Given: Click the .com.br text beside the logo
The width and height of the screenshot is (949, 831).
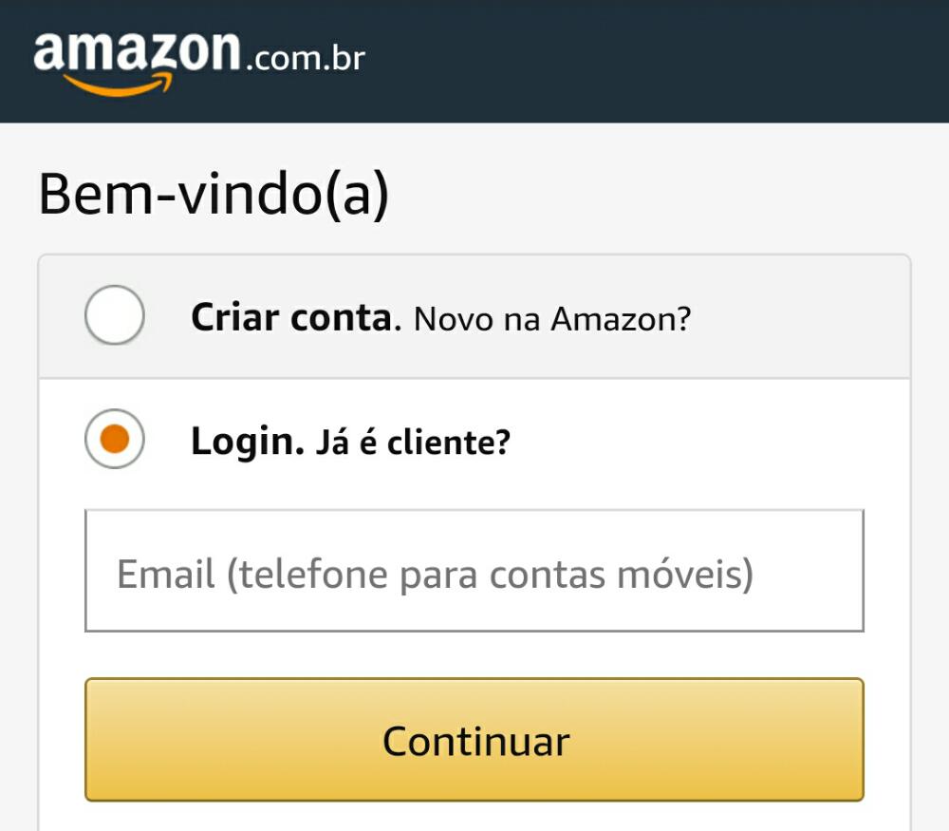Looking at the screenshot, I should click(304, 59).
